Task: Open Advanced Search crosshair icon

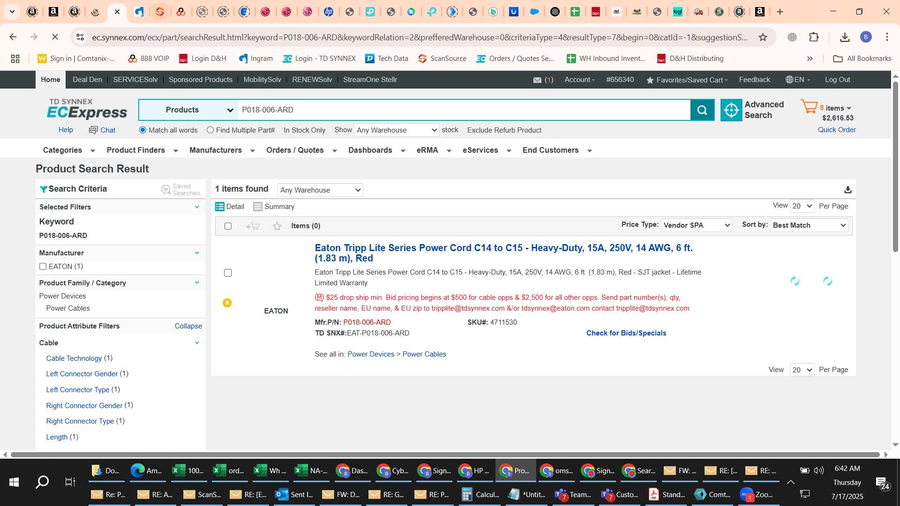Action: 731,110
